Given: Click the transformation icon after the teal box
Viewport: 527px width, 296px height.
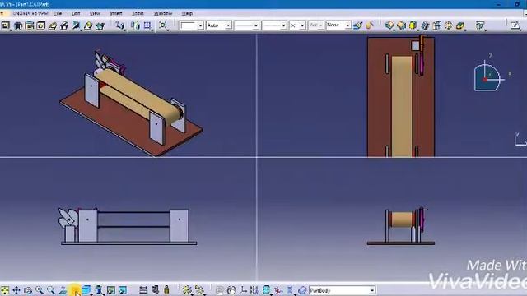Looking at the screenshot, I should [119, 25].
